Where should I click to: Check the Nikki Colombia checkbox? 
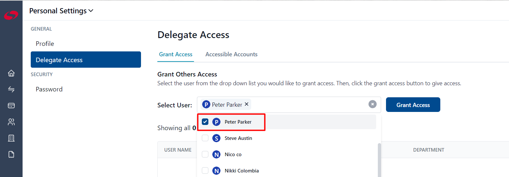click(205, 170)
